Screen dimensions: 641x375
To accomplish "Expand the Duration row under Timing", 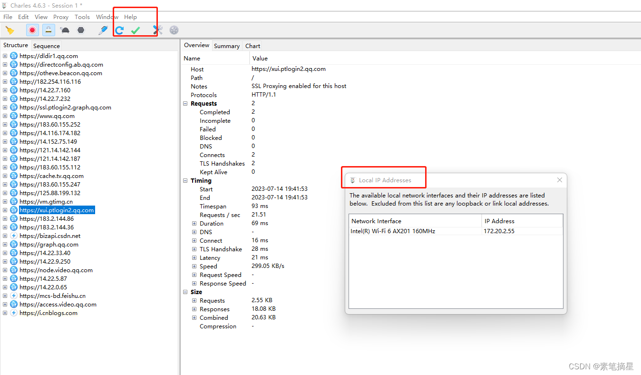I will 194,223.
